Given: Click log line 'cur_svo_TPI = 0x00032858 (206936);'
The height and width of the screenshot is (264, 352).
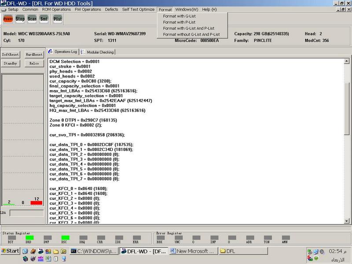Looking at the screenshot, I should pyautogui.click(x=87, y=135).
